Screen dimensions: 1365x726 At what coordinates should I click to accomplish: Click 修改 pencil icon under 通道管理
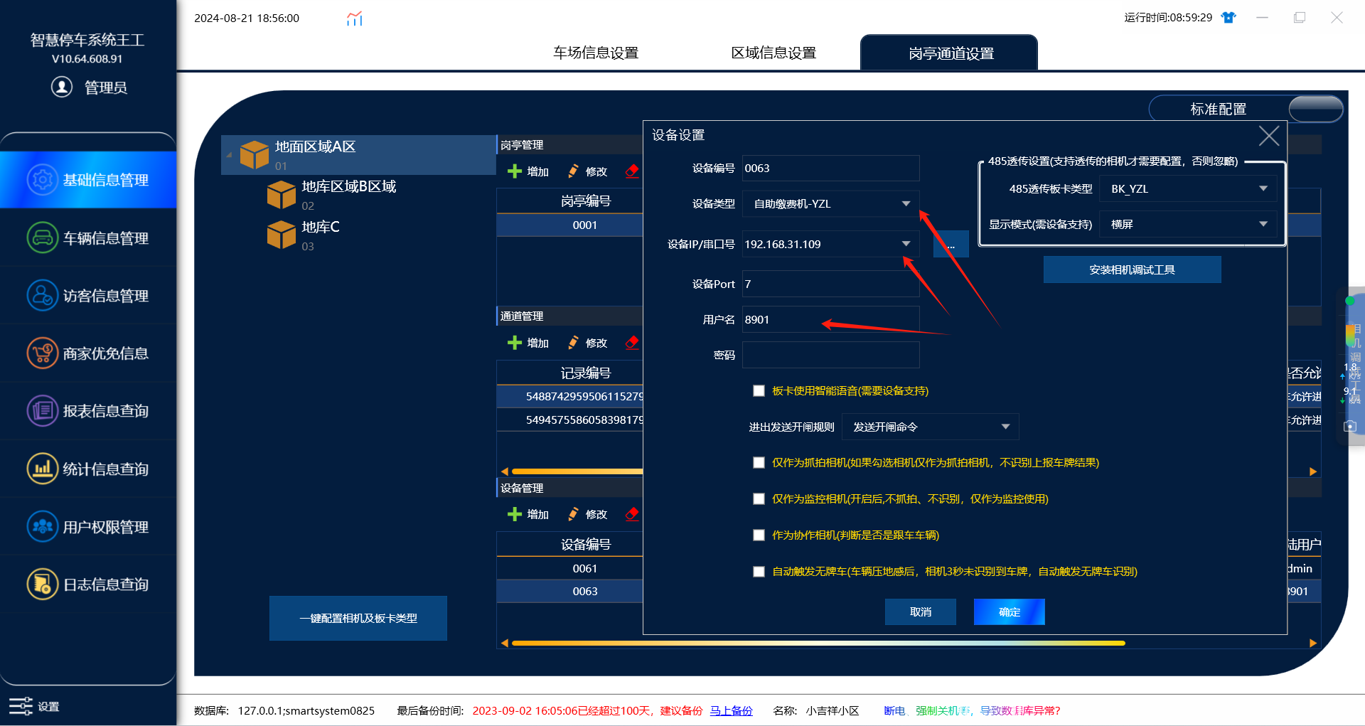[x=573, y=343]
